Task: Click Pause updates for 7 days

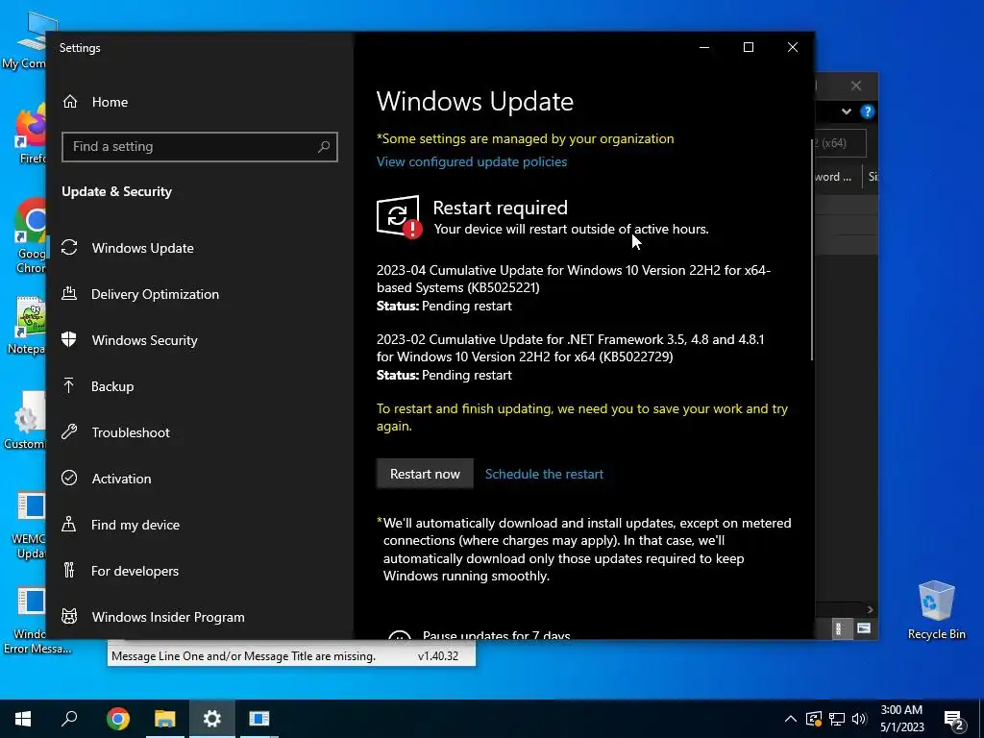Action: [496, 634]
